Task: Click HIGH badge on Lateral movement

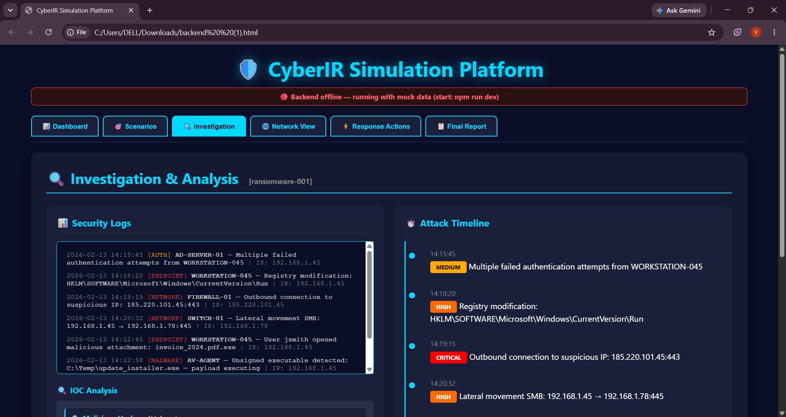Action: point(443,397)
